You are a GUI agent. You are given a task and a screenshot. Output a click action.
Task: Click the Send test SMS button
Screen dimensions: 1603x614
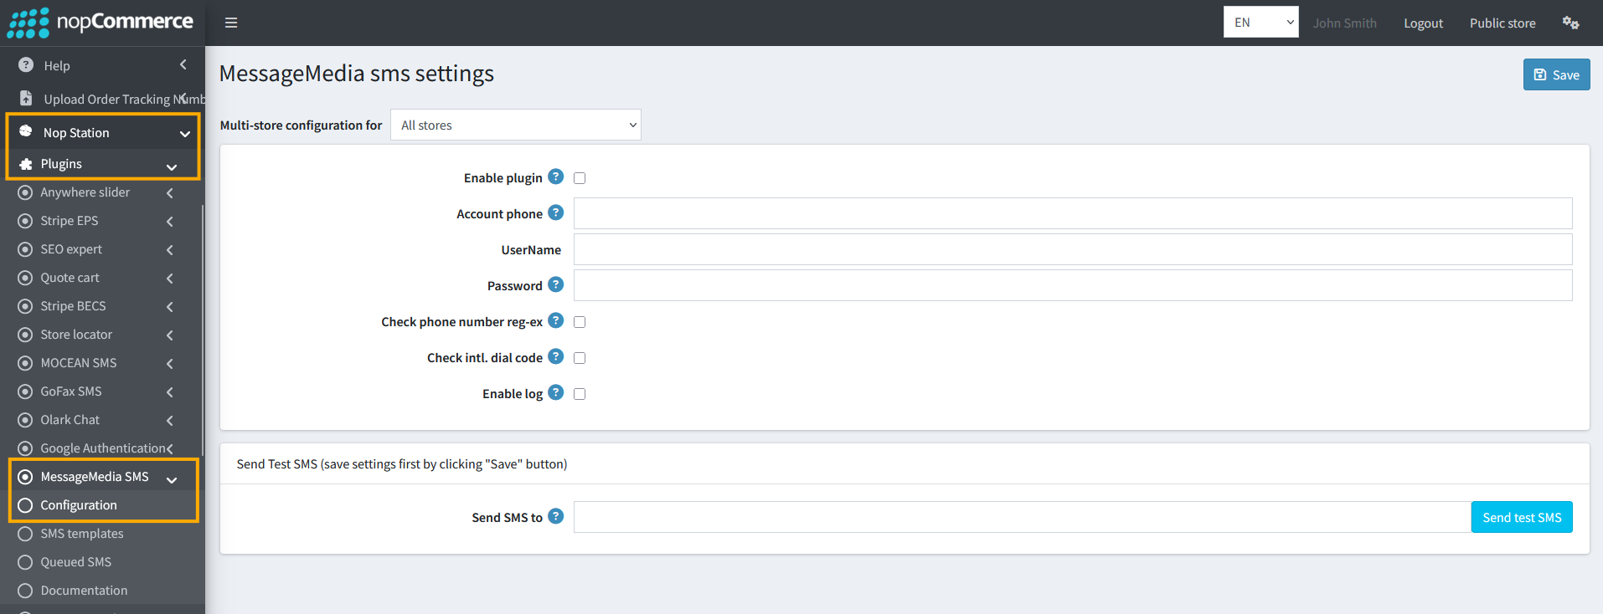pyautogui.click(x=1522, y=517)
